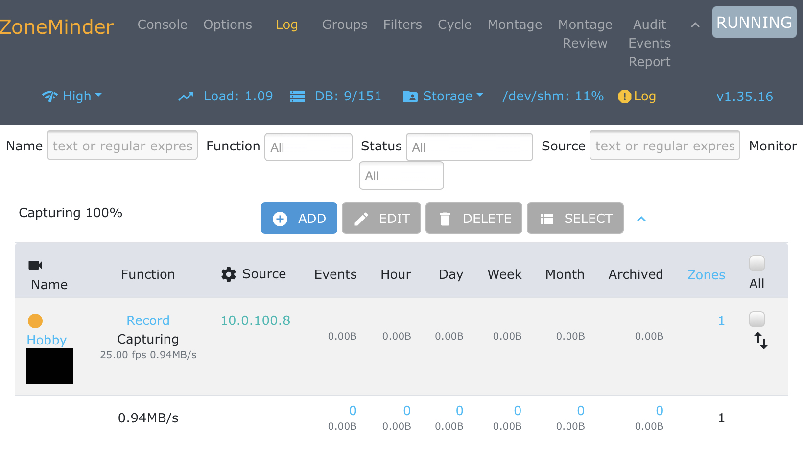Open the zones count 1 link for Hobby
The image size is (803, 467).
(721, 320)
